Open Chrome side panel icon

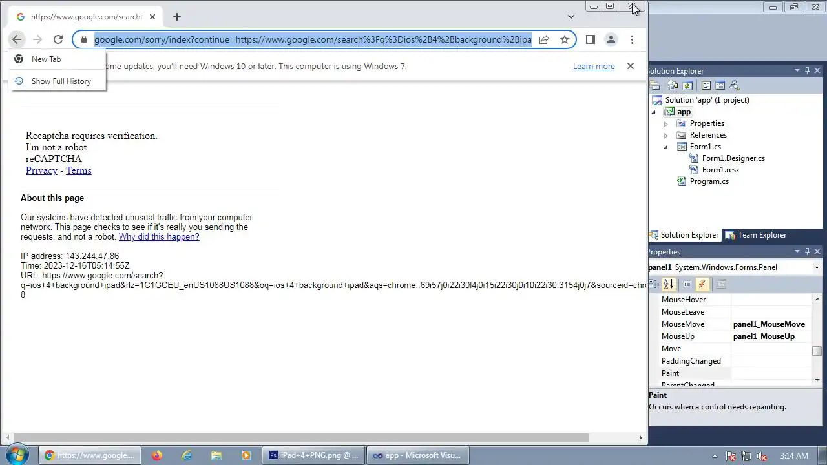pyautogui.click(x=590, y=39)
